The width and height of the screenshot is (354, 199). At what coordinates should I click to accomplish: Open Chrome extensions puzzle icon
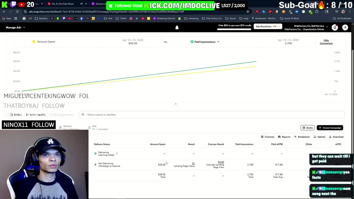point(317,12)
